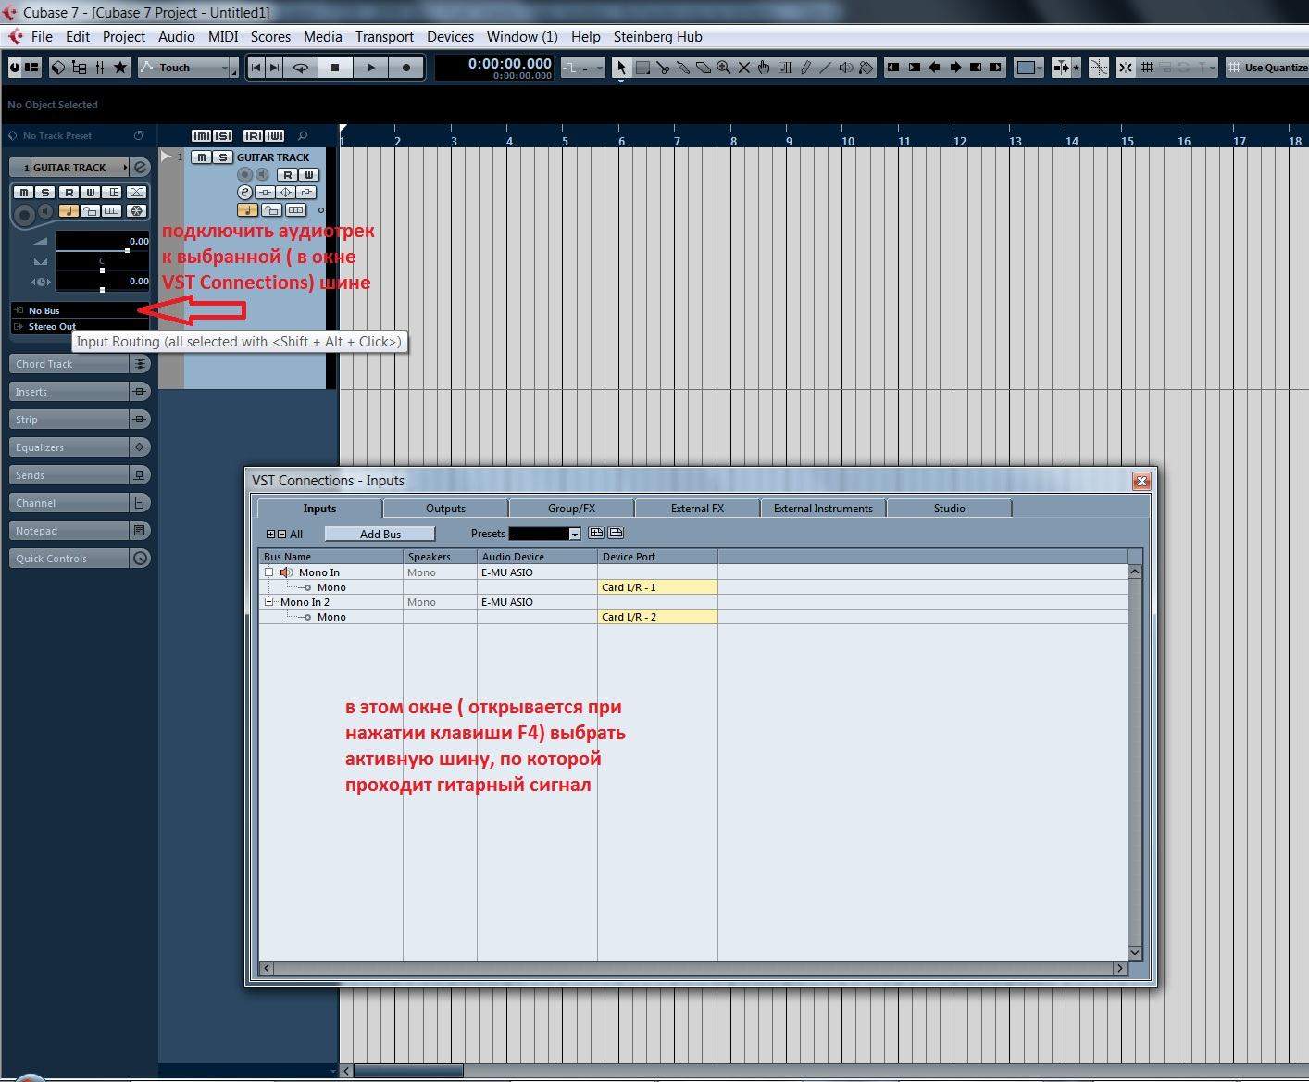Reload track preset icon in Inspector
Screen dimensions: 1309x1082
click(x=138, y=135)
